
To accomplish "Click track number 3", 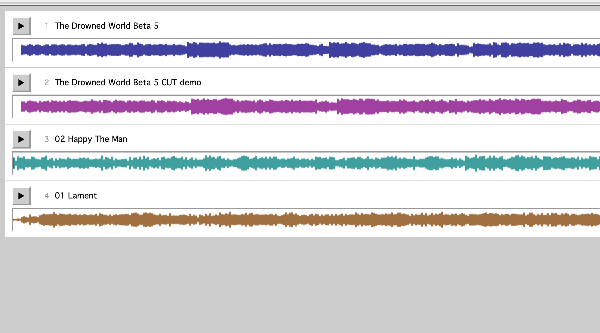I will pos(47,139).
